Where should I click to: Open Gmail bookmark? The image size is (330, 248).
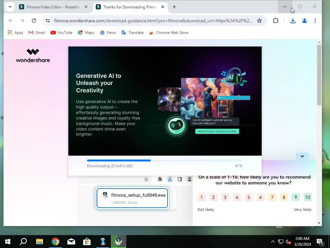[37, 33]
